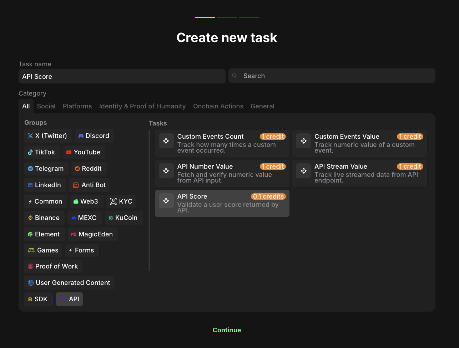Choose the API Stream Value task title
Screen dimensions: 459x348
point(341,167)
